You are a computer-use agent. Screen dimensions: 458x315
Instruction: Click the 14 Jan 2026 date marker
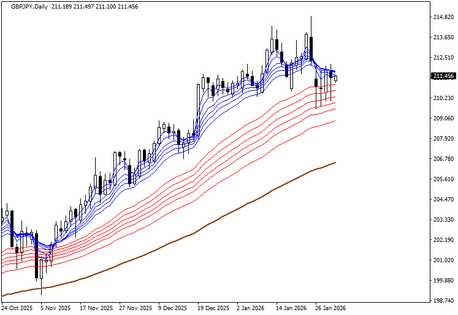coord(291,308)
